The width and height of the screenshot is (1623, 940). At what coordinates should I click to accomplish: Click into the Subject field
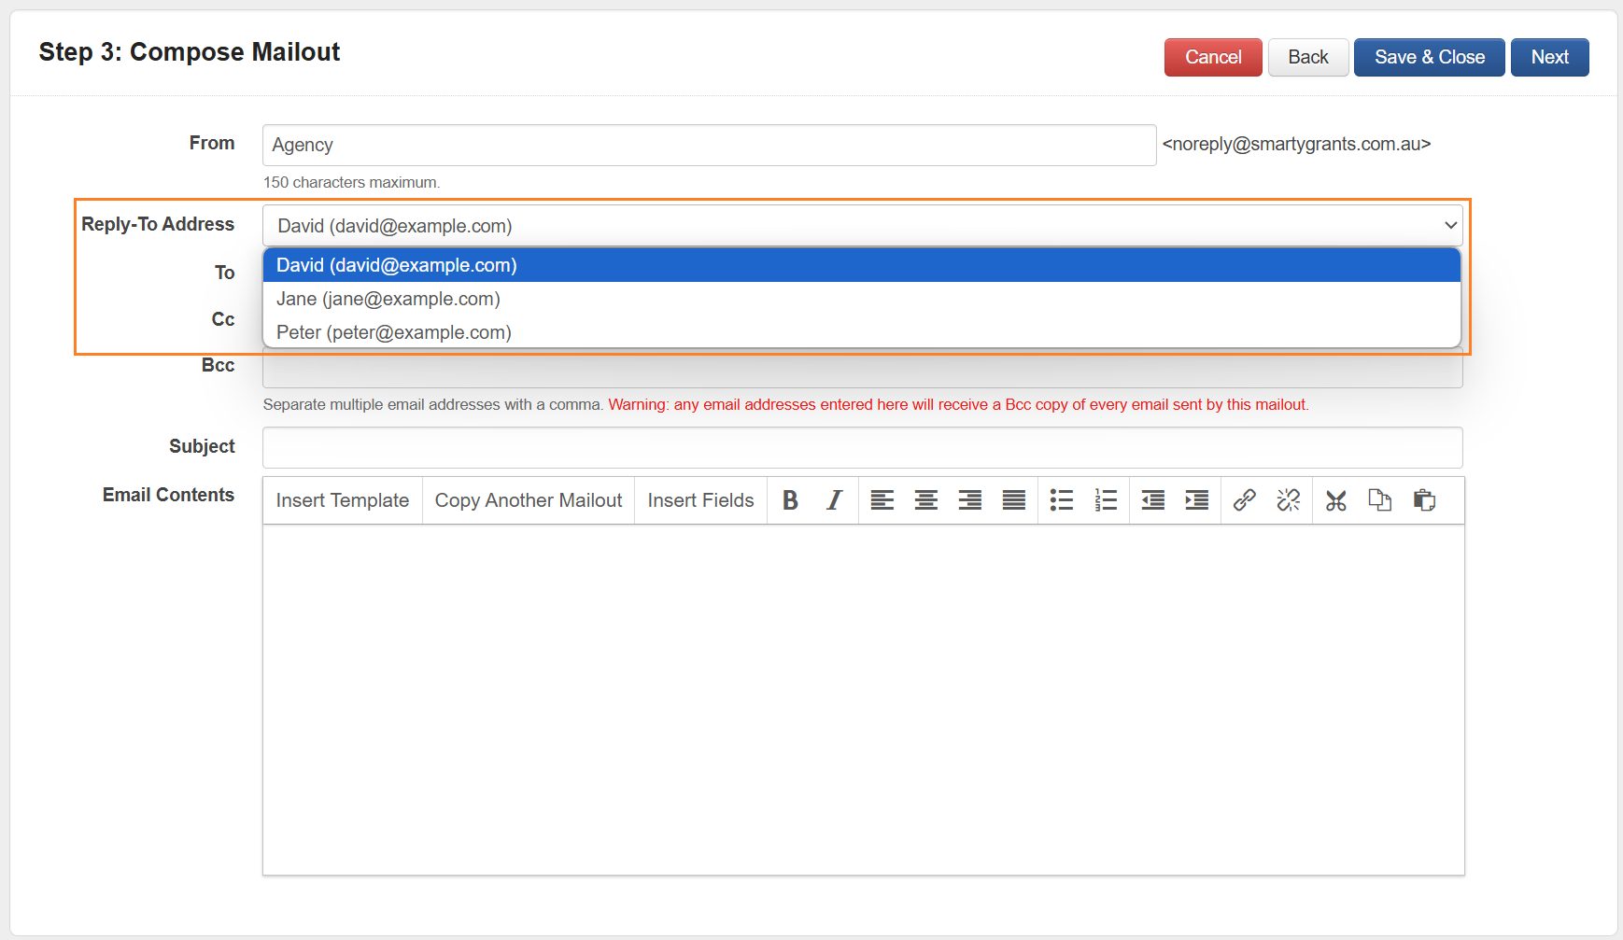(x=862, y=447)
